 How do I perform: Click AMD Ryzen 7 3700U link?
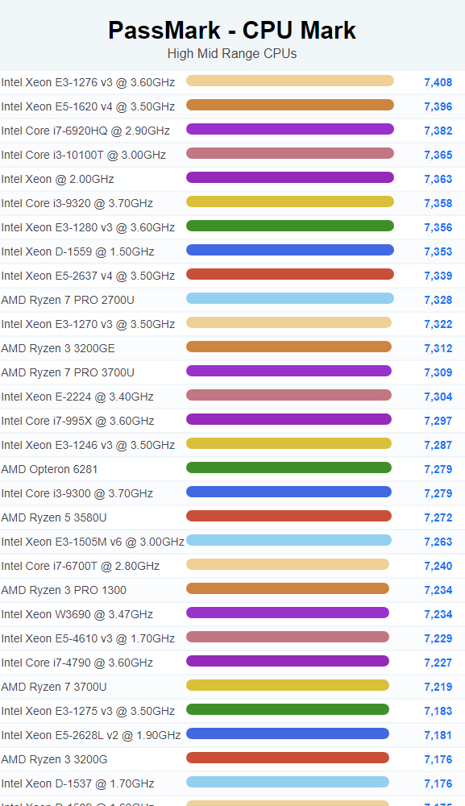pyautogui.click(x=54, y=686)
